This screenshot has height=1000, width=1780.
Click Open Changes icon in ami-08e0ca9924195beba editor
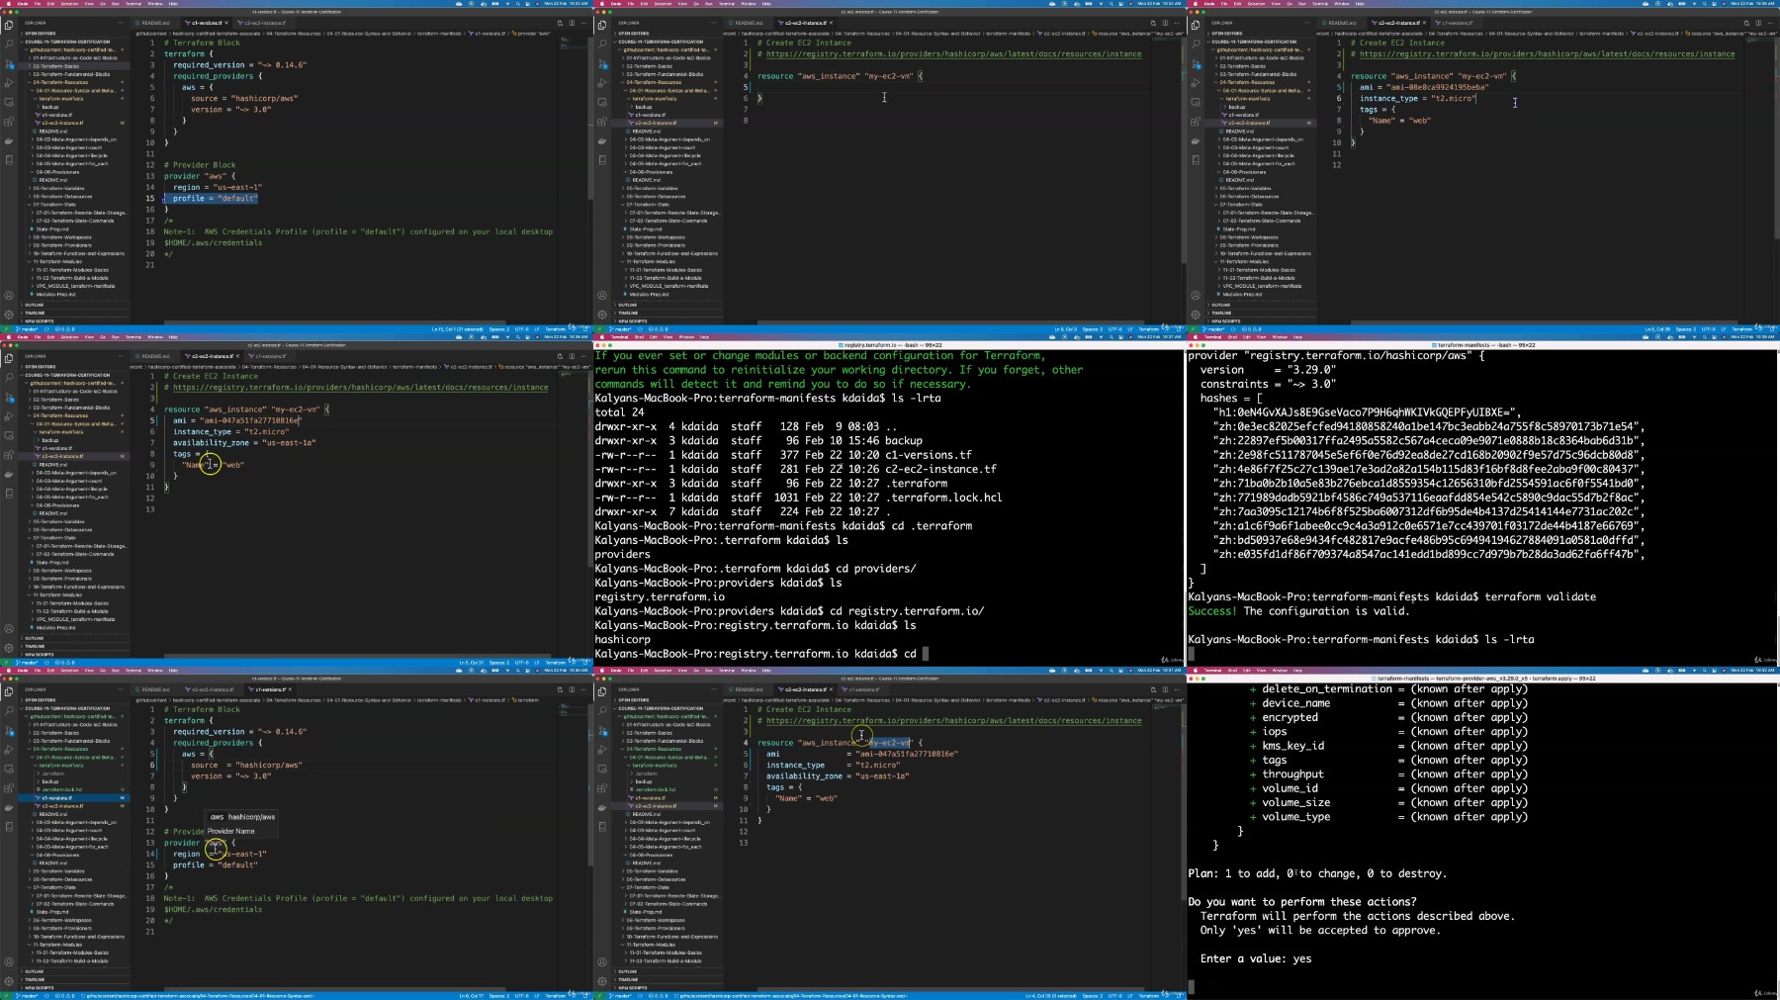click(1746, 23)
